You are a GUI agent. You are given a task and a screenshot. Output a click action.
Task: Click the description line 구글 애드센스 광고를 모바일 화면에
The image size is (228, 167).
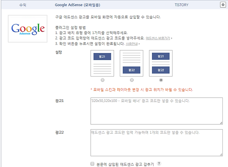108,17
